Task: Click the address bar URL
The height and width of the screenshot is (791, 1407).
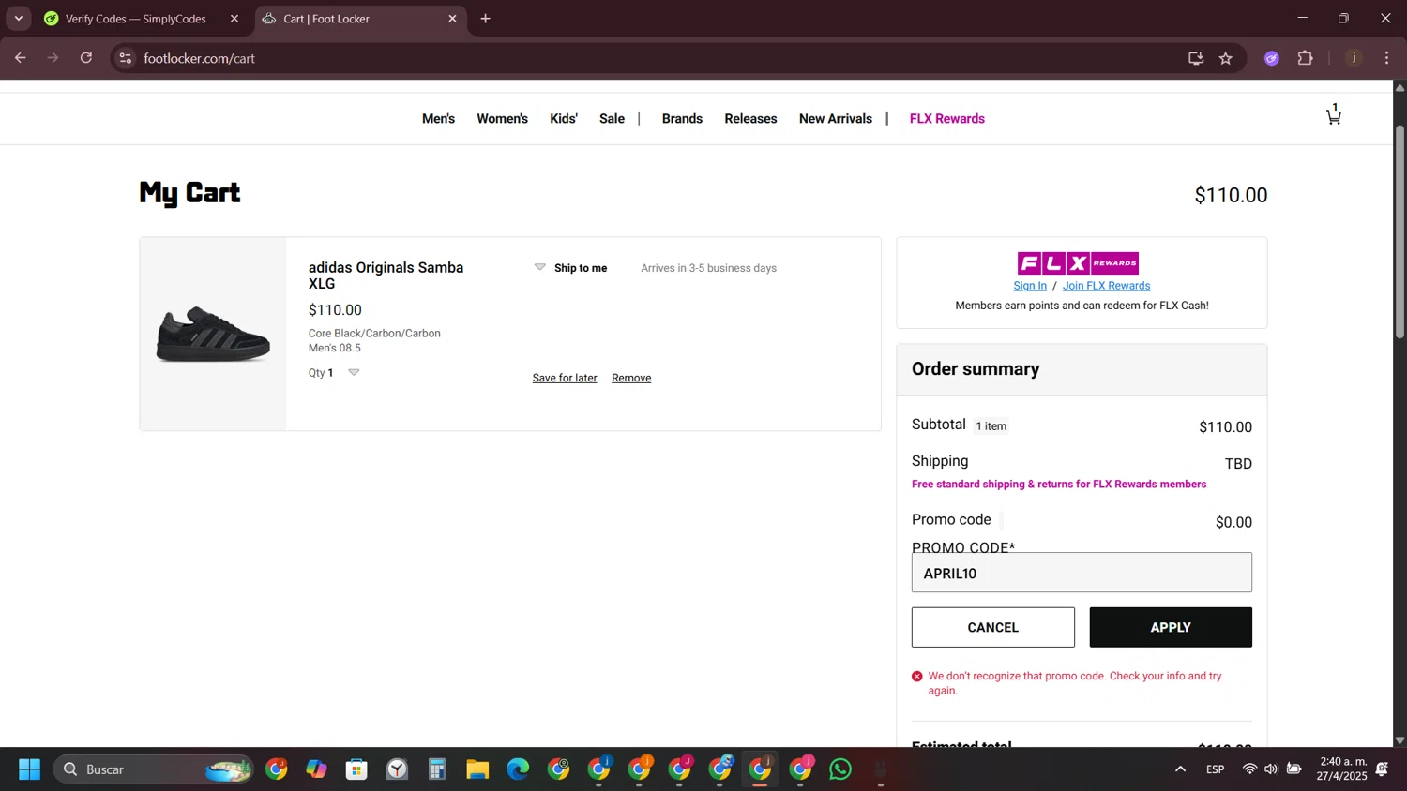Action: click(199, 58)
